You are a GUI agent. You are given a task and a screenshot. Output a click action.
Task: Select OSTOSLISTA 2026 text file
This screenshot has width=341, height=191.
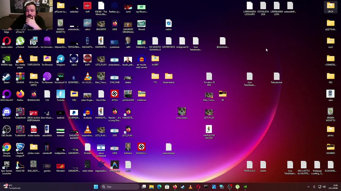(263, 8)
